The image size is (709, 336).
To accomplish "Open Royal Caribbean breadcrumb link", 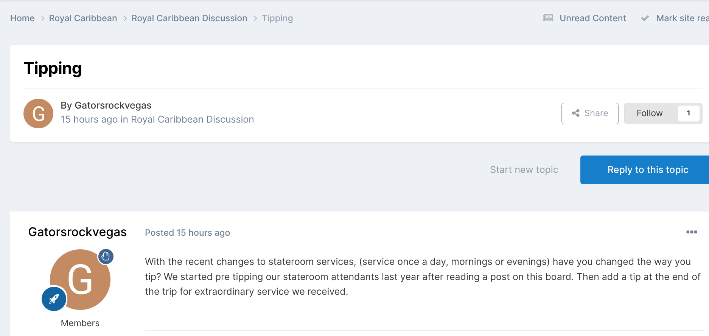I will [x=83, y=18].
